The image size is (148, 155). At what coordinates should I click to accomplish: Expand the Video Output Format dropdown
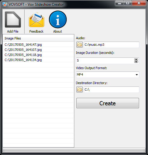pos(137,75)
